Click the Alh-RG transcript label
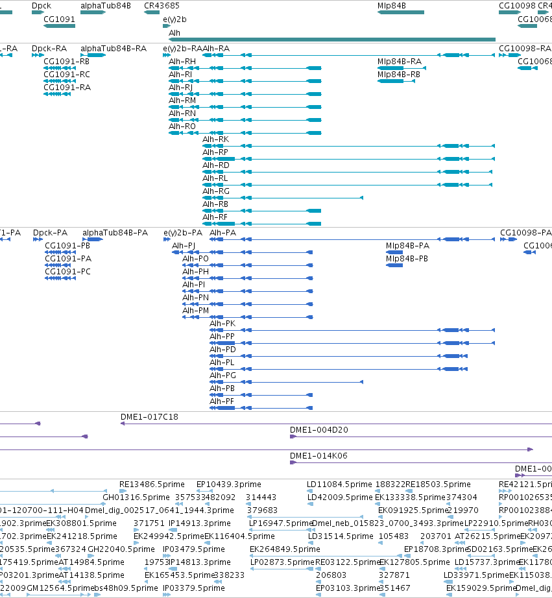Screen dimensions: 552x598 216,191
